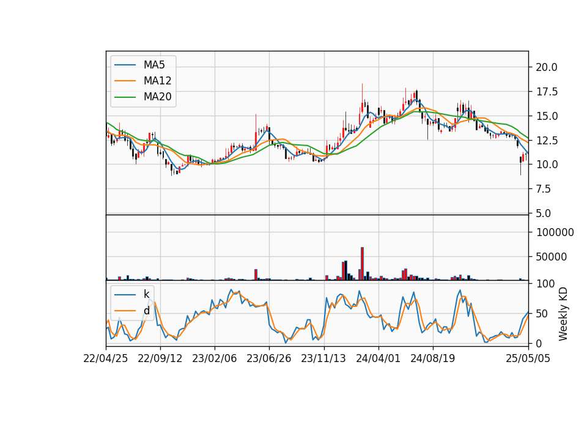587x422 pixels.
Task: Click the 23/02/06 date label
Action: tap(215, 358)
